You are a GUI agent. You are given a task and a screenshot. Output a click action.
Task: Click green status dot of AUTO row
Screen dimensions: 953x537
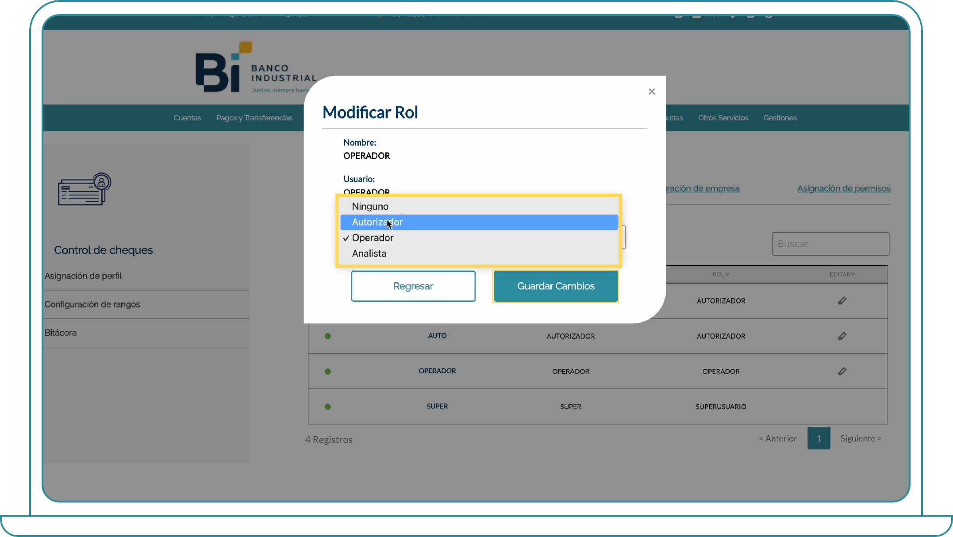click(328, 336)
